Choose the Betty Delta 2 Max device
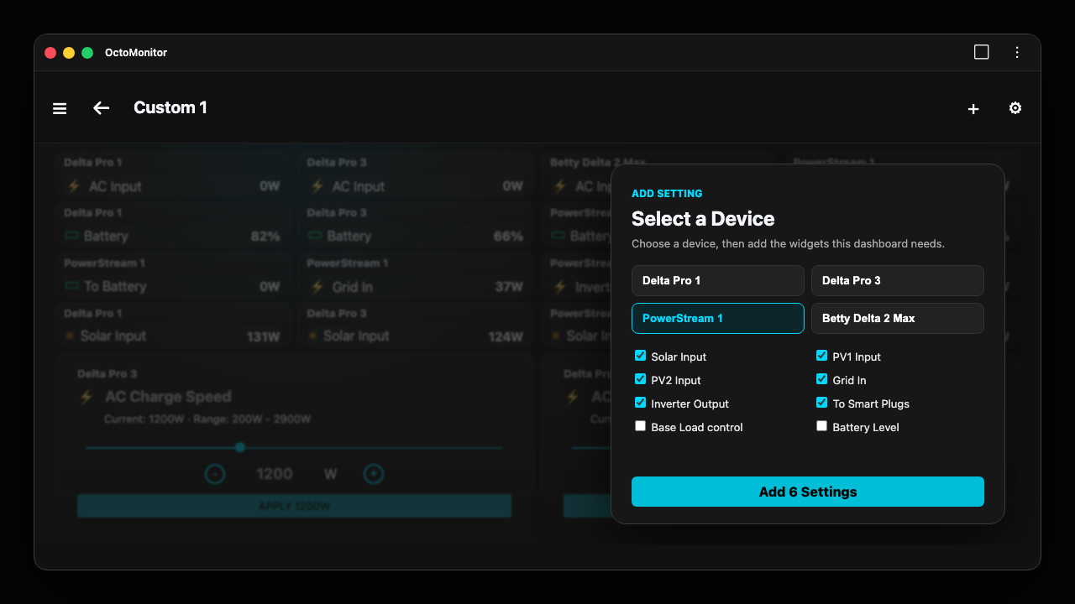This screenshot has width=1075, height=604. (898, 318)
